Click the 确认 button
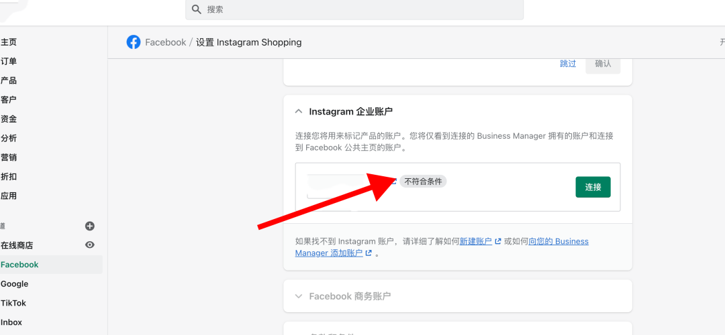Screen dimensions: 725x335 click(603, 64)
